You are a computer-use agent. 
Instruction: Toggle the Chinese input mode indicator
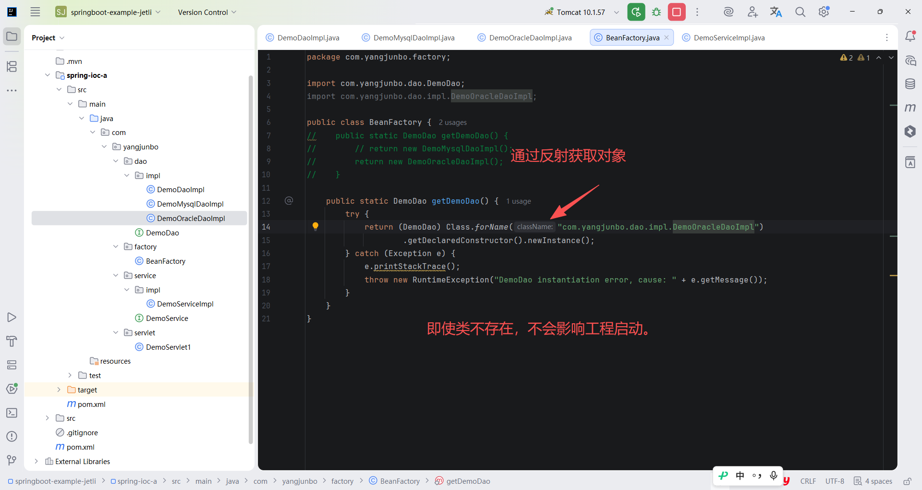[740, 476]
